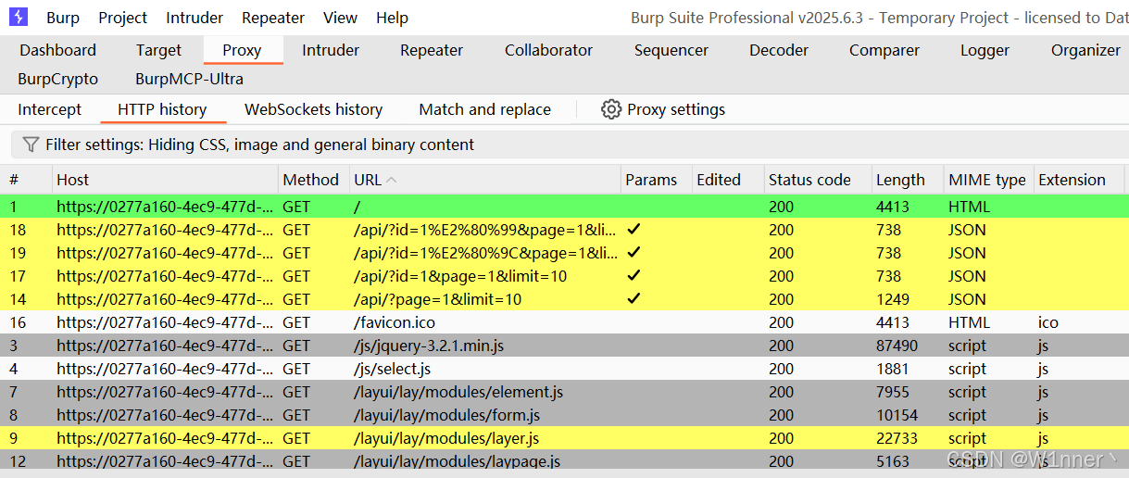
Task: Open the BurpCrypto extension tab
Action: [x=57, y=79]
